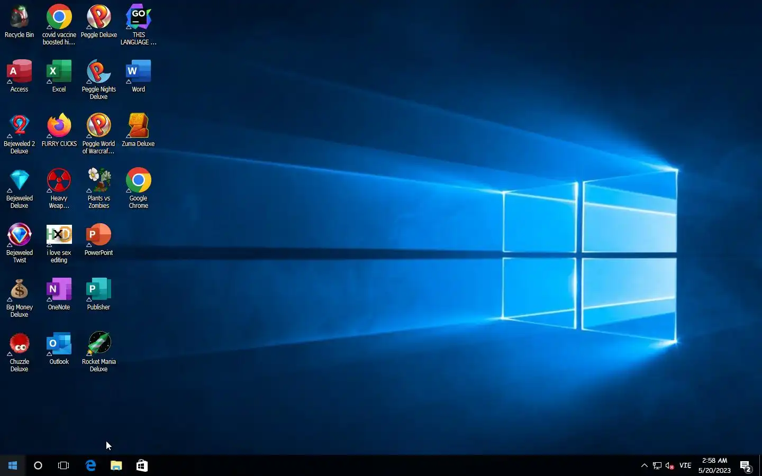The width and height of the screenshot is (762, 476).
Task: Click the network status tray icon
Action: (x=657, y=465)
